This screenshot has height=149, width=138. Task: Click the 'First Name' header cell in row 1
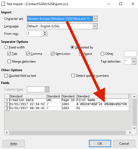103,100
